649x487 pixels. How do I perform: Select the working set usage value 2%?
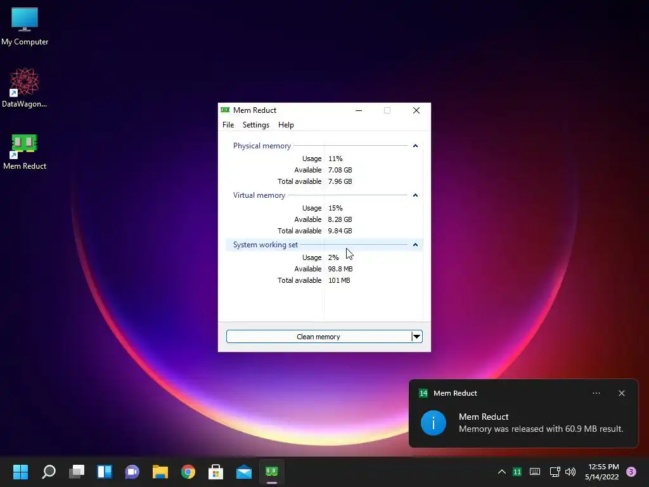click(333, 257)
